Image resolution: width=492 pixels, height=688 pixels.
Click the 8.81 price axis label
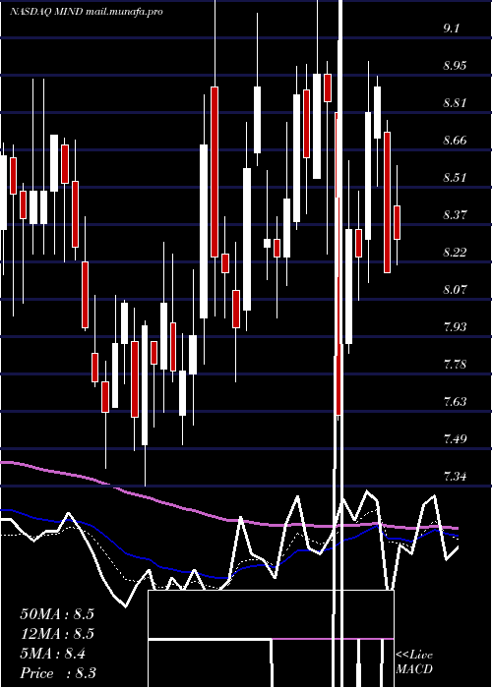click(455, 103)
